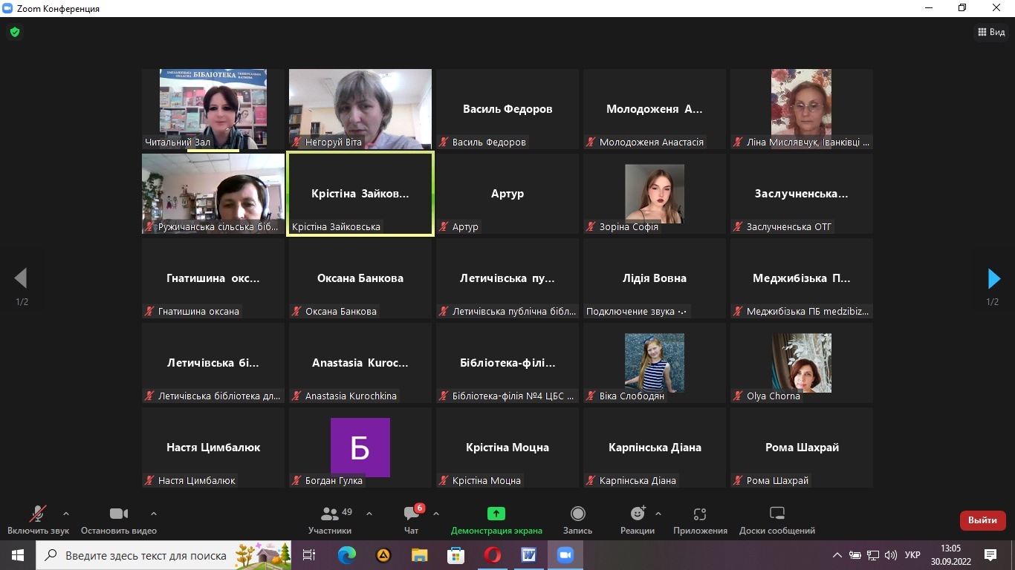Go to previous page of participants
Viewport: 1015px width, 570px height.
21,278
